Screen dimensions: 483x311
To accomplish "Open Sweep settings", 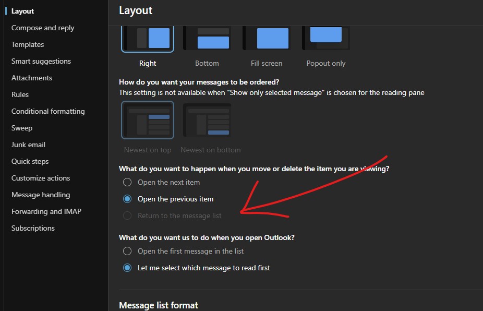I will [22, 128].
